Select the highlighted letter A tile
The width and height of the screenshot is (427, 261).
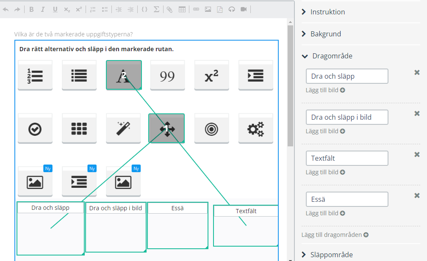click(124, 75)
